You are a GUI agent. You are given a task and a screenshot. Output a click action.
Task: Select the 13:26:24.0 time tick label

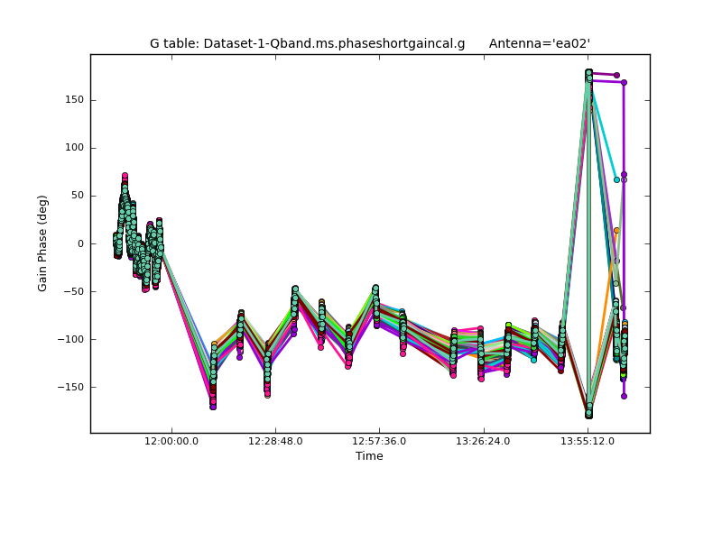click(x=483, y=441)
